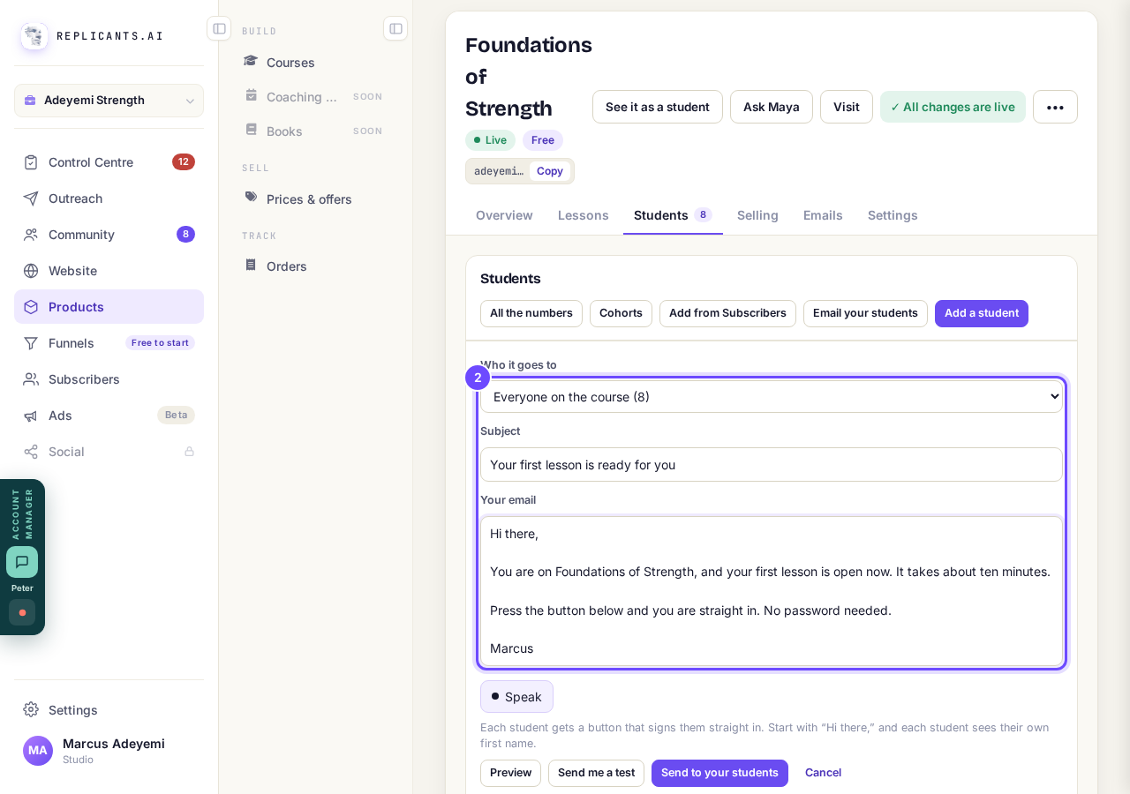1130x794 pixels.
Task: Click Send to your students
Action: [719, 773]
